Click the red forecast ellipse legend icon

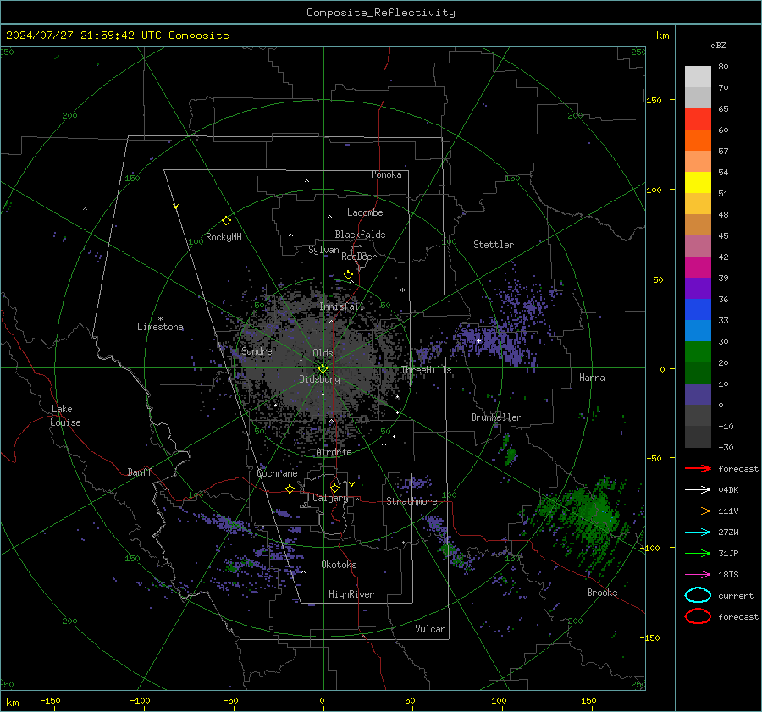pos(698,616)
